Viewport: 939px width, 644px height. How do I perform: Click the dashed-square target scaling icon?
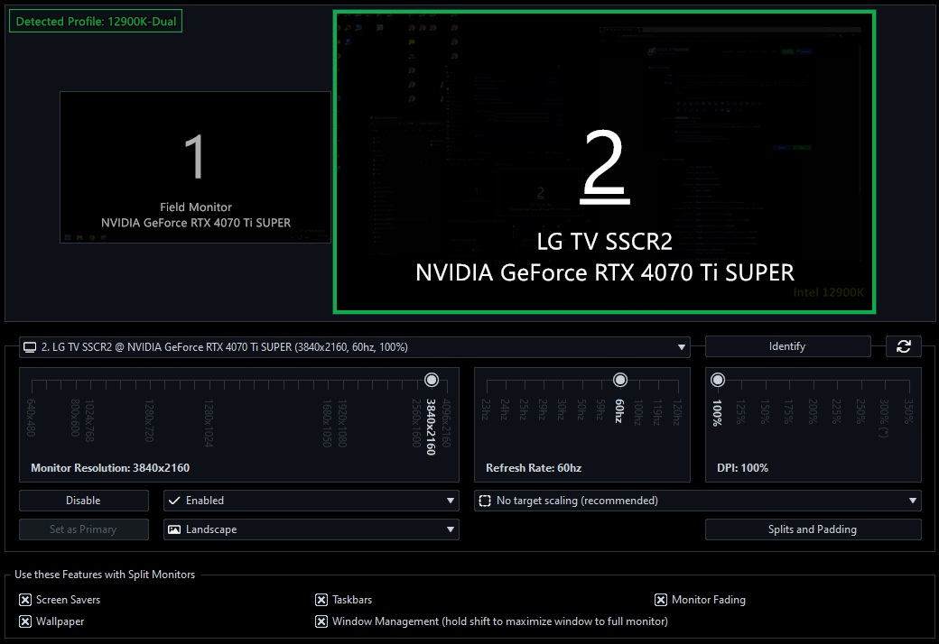(485, 501)
